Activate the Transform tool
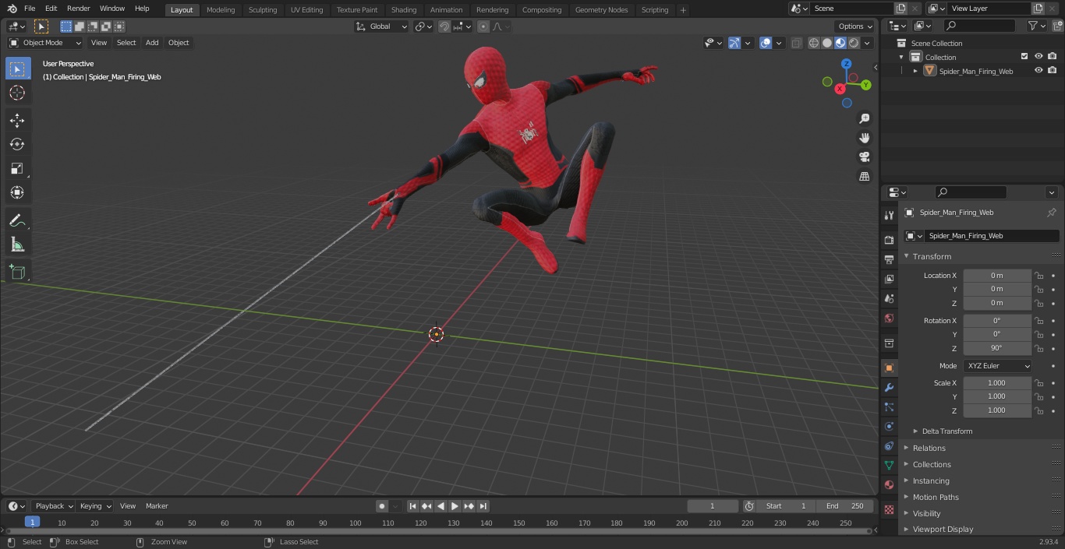This screenshot has width=1065, height=549. [17, 192]
